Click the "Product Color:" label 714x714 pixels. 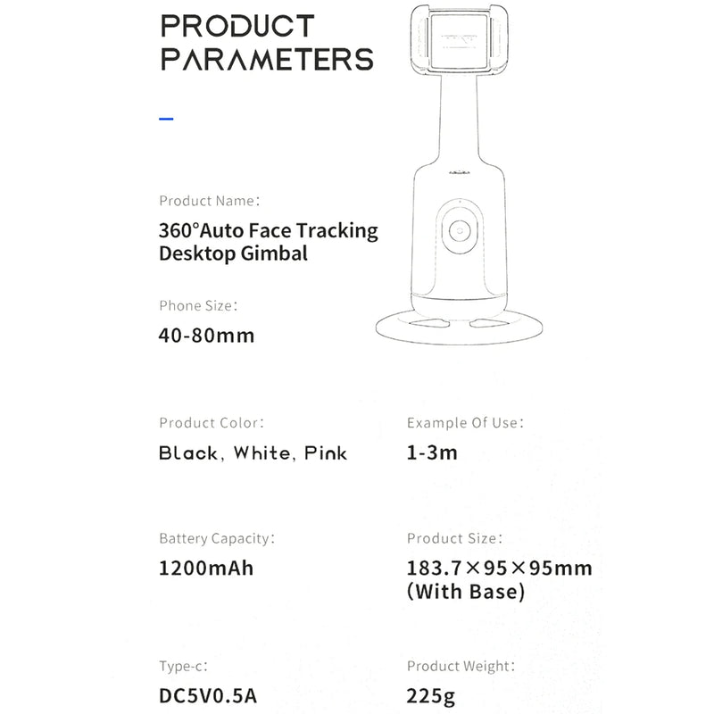[x=212, y=422]
